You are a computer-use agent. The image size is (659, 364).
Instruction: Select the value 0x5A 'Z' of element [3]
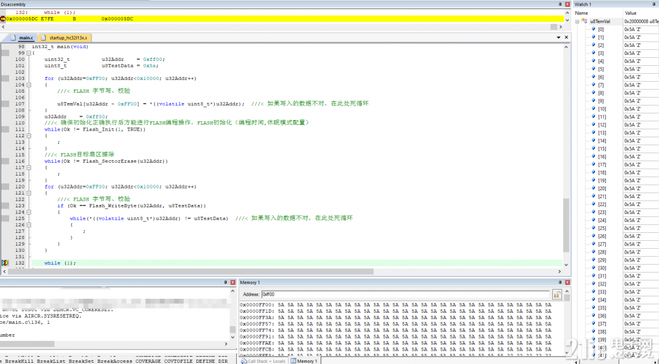tap(632, 53)
